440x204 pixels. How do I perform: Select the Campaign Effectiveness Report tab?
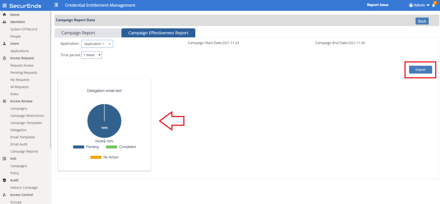click(x=158, y=33)
